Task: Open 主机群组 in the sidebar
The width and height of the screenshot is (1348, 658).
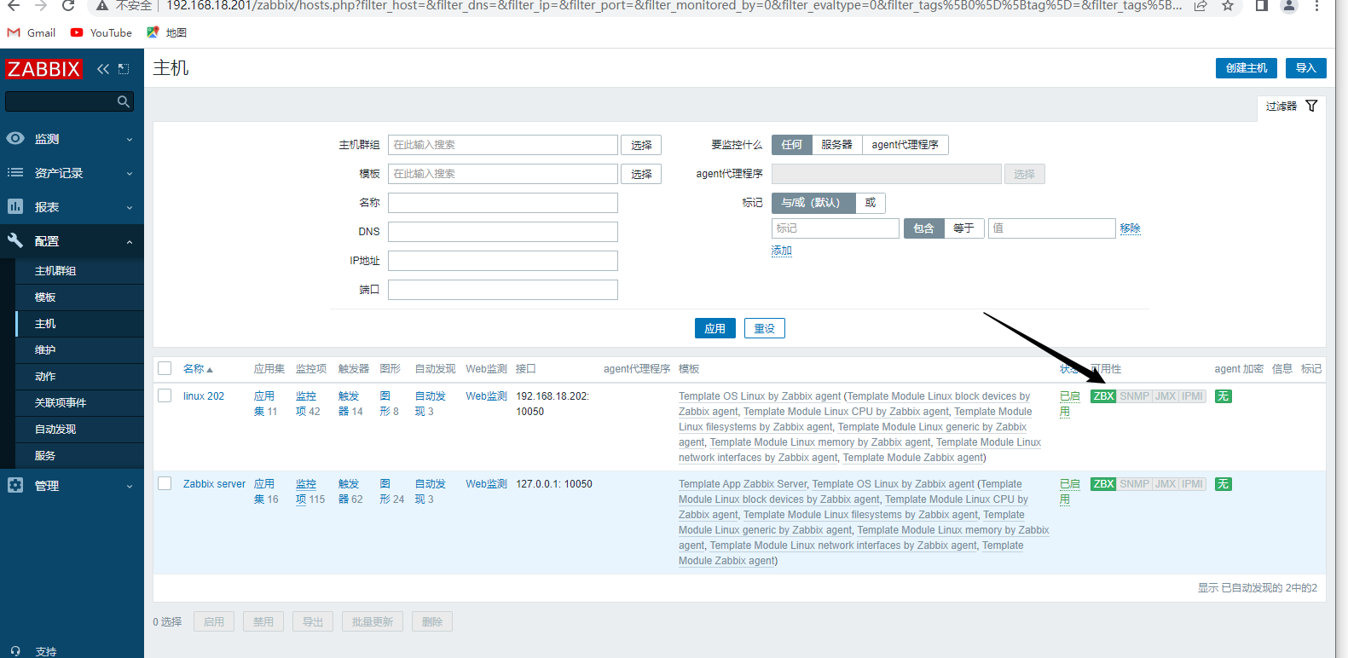Action: (x=55, y=271)
